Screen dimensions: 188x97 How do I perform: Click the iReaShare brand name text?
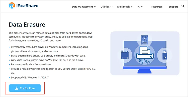coord(27,6)
